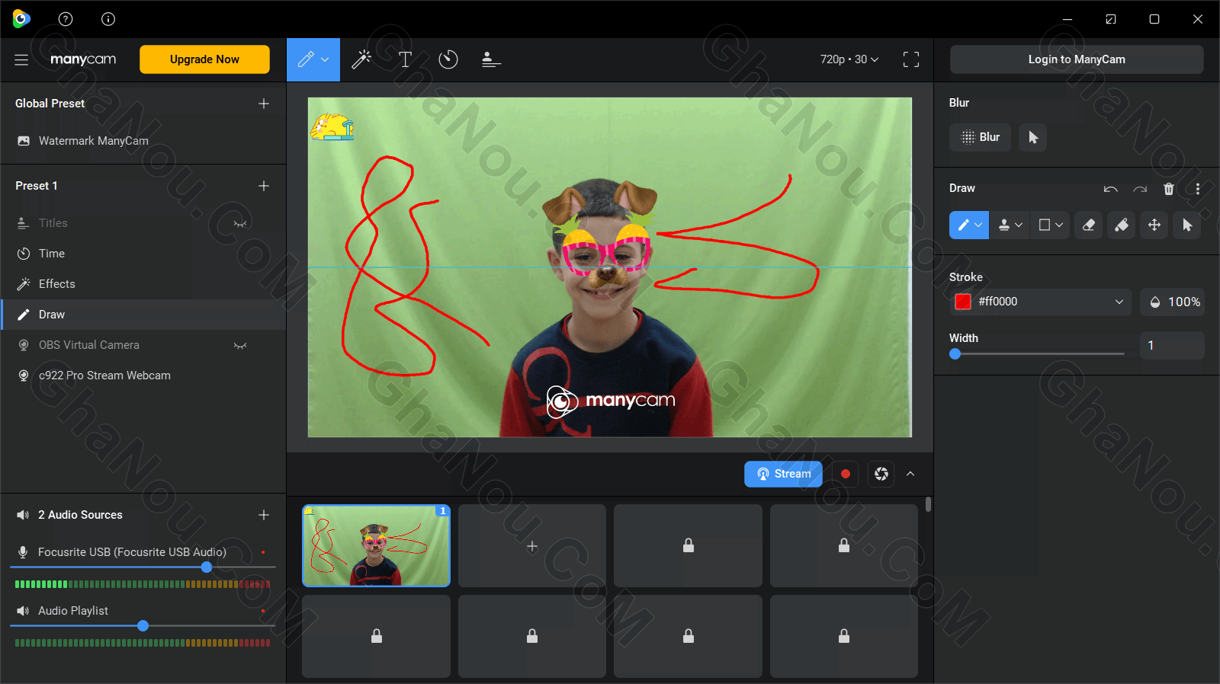The width and height of the screenshot is (1220, 684).
Task: Click the Preset 1 heading
Action: pyautogui.click(x=37, y=186)
